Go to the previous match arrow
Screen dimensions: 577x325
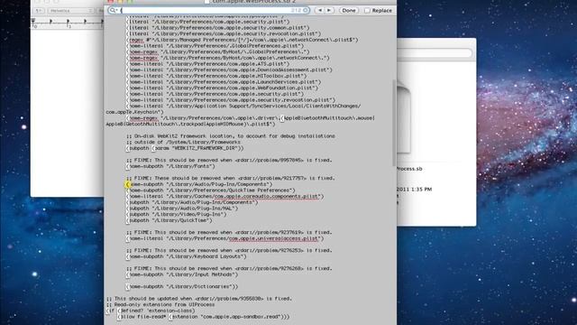click(320, 10)
